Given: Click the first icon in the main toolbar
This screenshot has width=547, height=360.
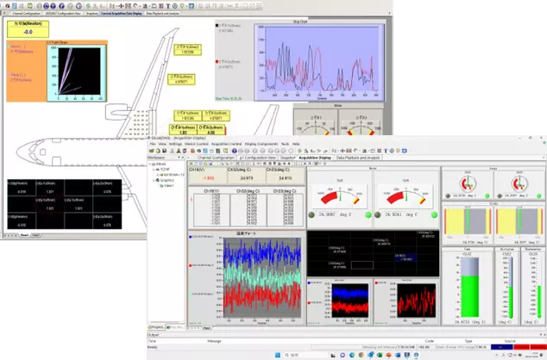Looking at the screenshot, I should [152, 151].
